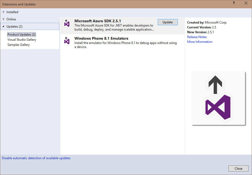252x175 pixels.
Task: Open the More Information link
Action: pyautogui.click(x=200, y=42)
